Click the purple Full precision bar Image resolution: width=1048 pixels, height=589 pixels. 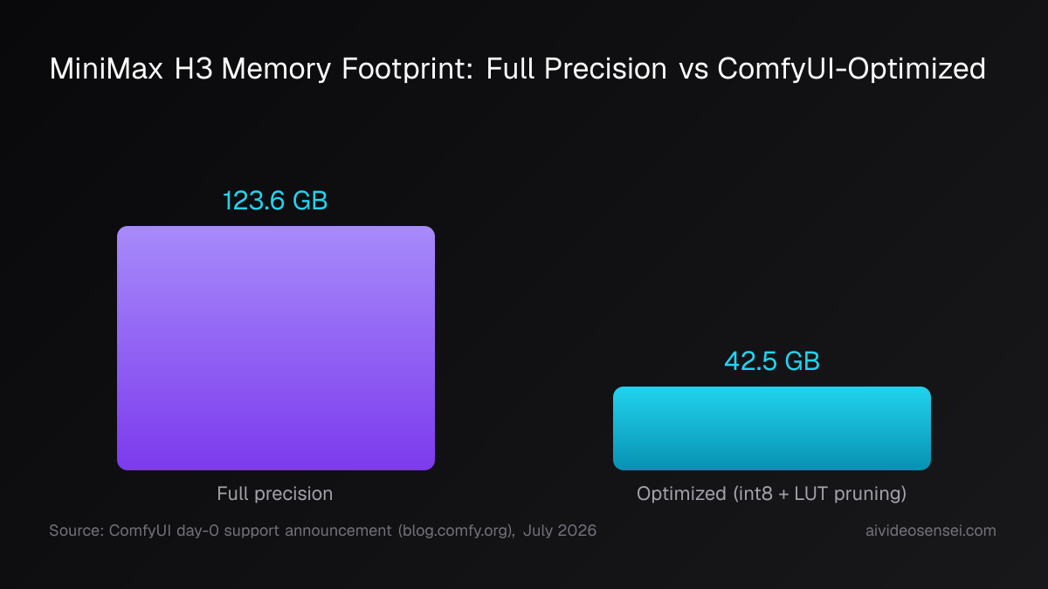click(276, 348)
